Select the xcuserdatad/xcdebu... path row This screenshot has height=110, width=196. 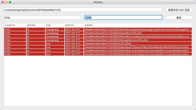(x=98, y=54)
